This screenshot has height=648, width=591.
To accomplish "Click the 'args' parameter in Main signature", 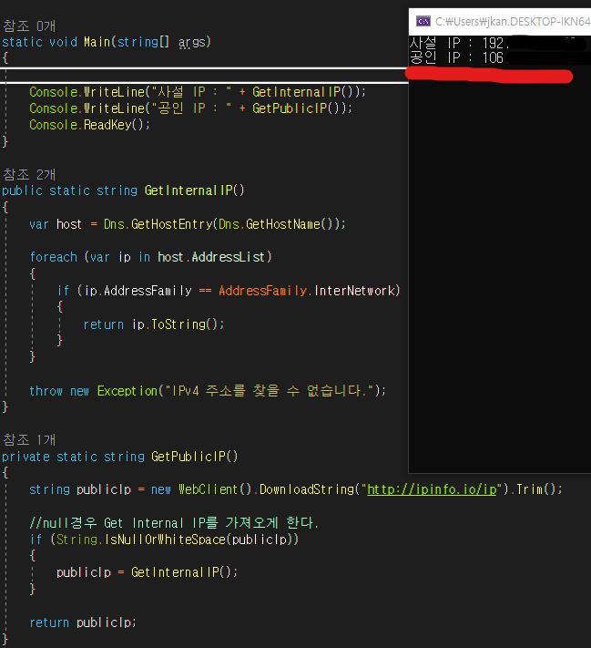I will click(191, 42).
